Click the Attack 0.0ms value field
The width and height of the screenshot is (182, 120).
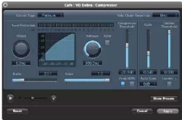[21, 63]
